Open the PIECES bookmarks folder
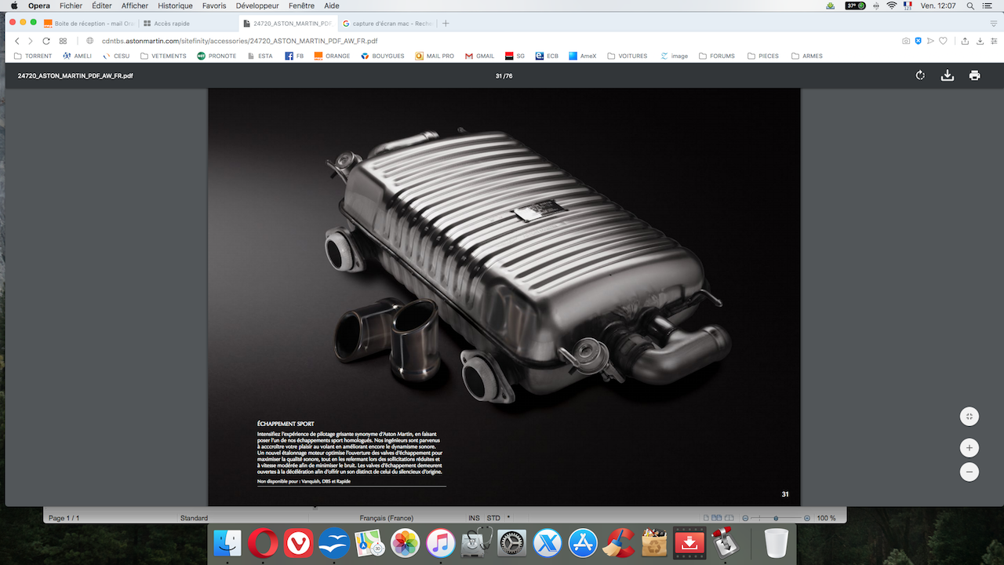The height and width of the screenshot is (565, 1004). coord(762,56)
